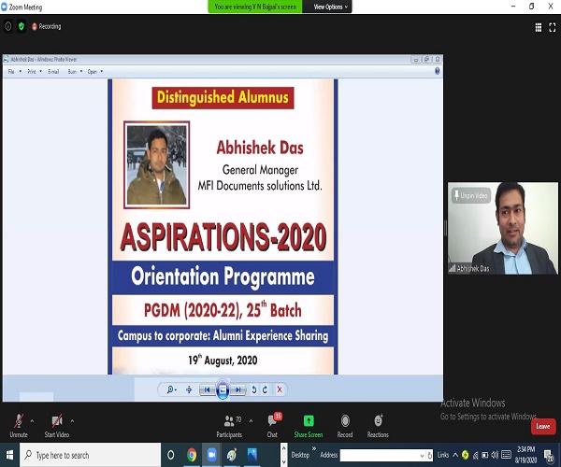Screen dimensions: 561x467
Task: Open the View Options dropdown
Action: click(x=330, y=7)
